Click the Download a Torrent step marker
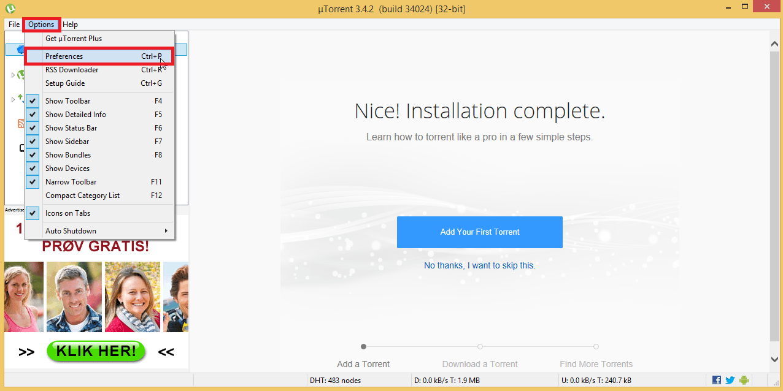The height and width of the screenshot is (391, 783). (480, 347)
